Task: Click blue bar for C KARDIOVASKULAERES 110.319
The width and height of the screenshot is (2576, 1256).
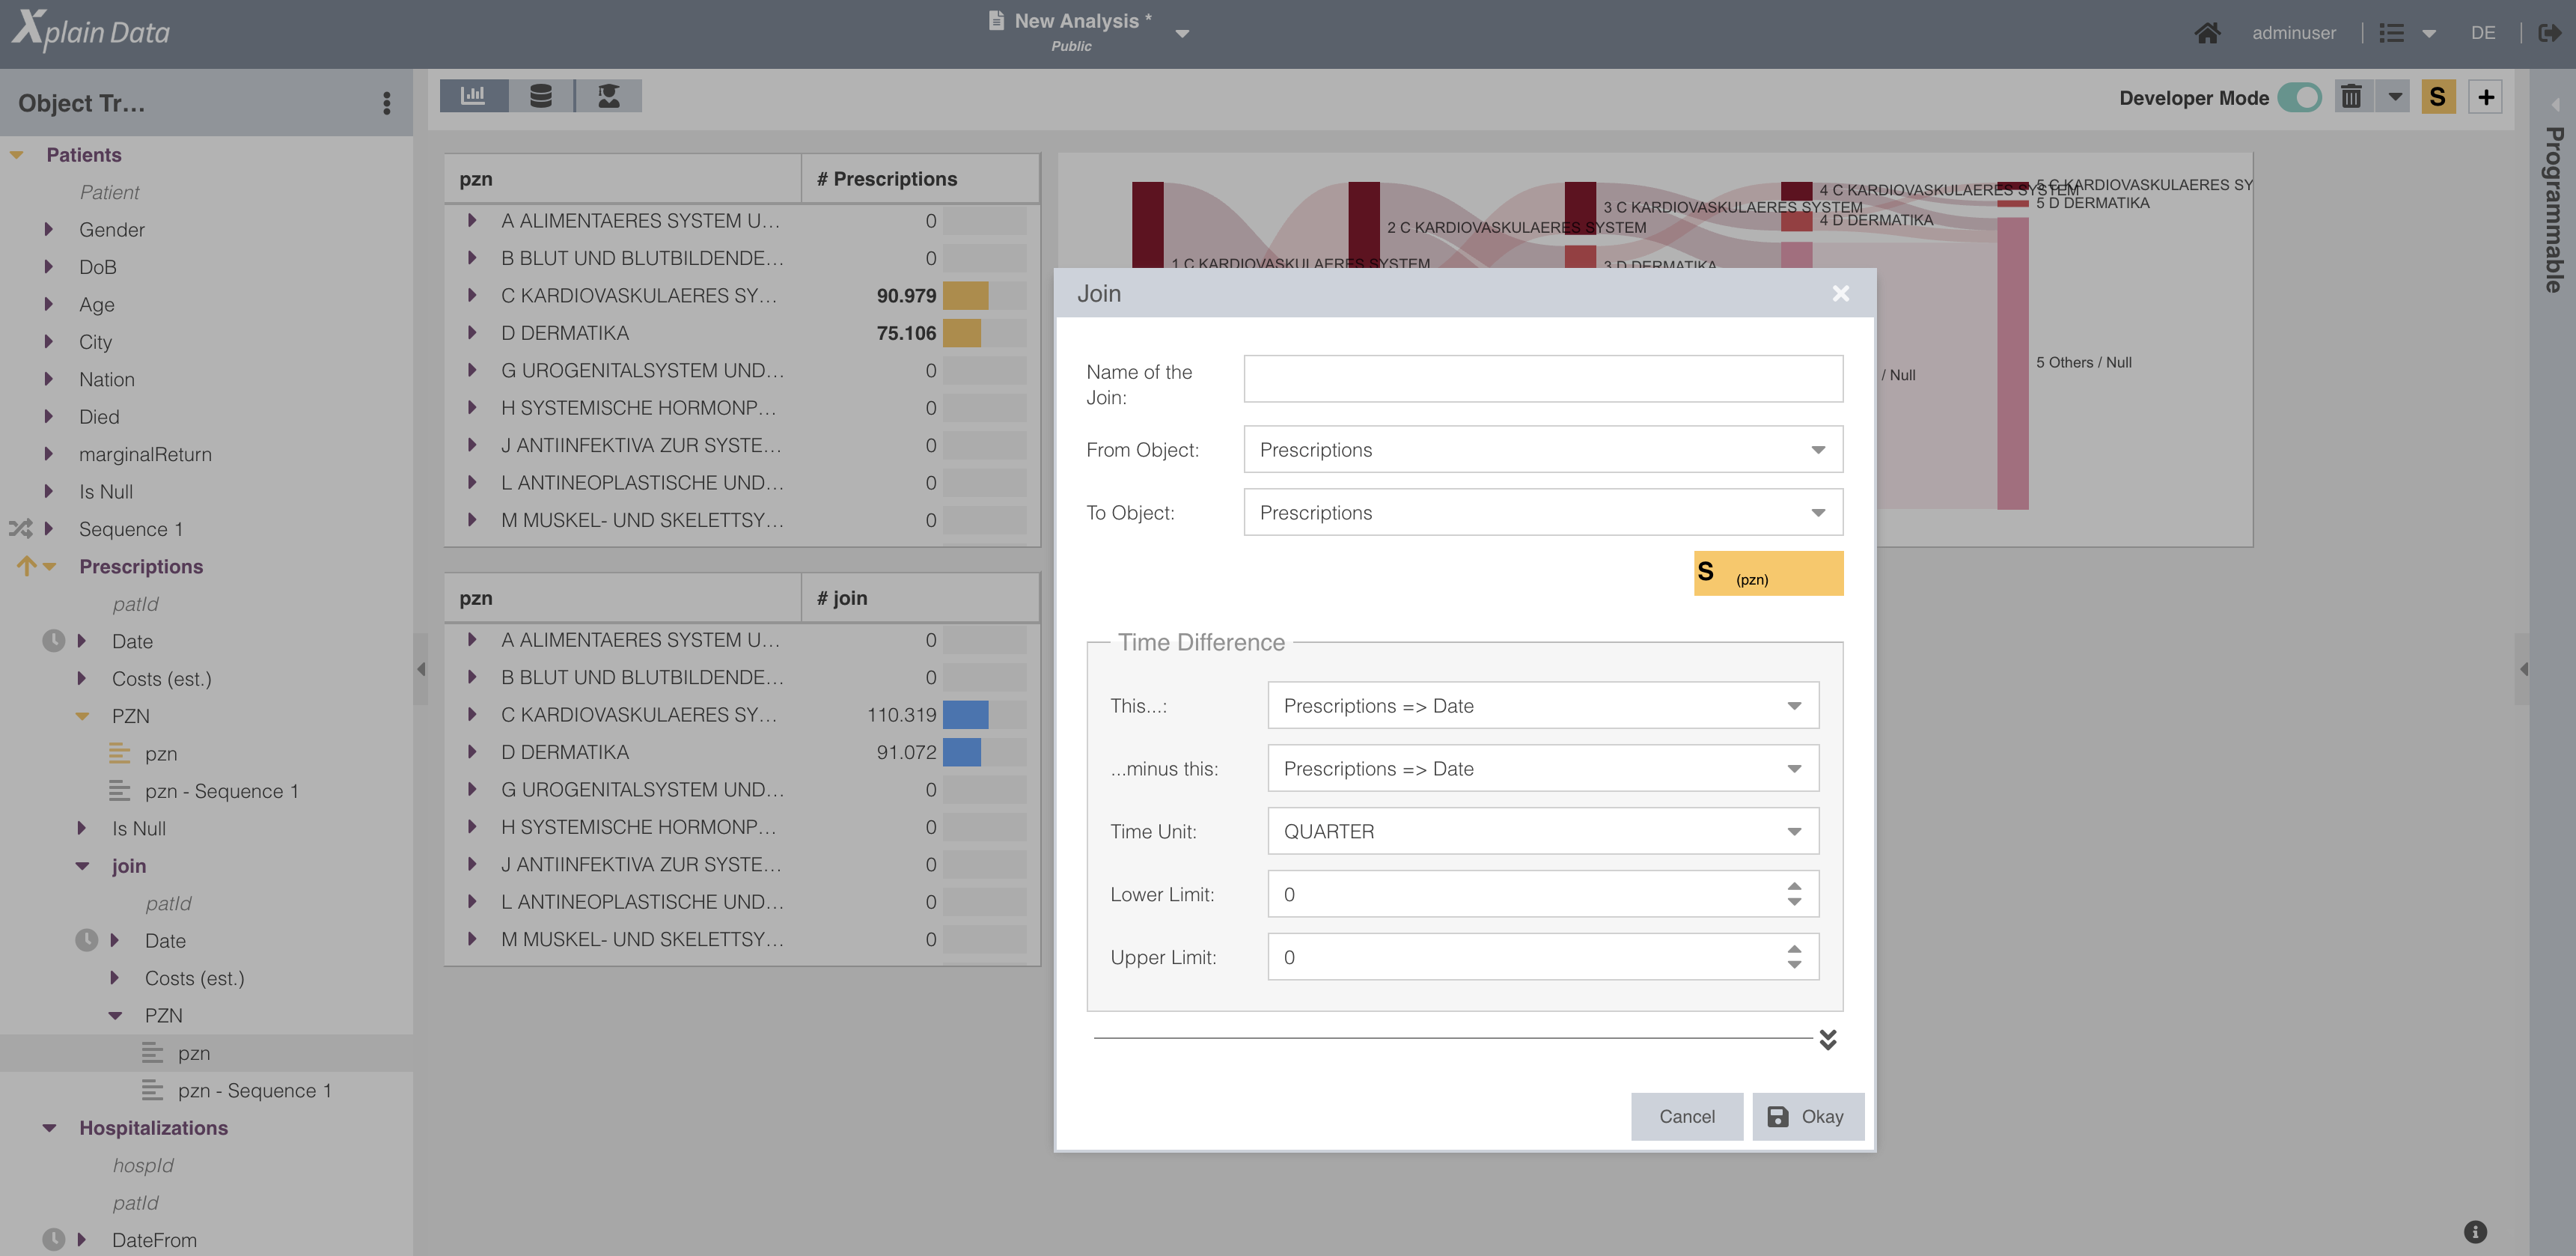Action: 965,714
